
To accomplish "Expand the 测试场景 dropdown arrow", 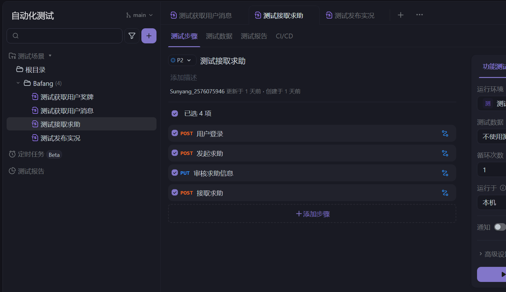I will point(50,56).
